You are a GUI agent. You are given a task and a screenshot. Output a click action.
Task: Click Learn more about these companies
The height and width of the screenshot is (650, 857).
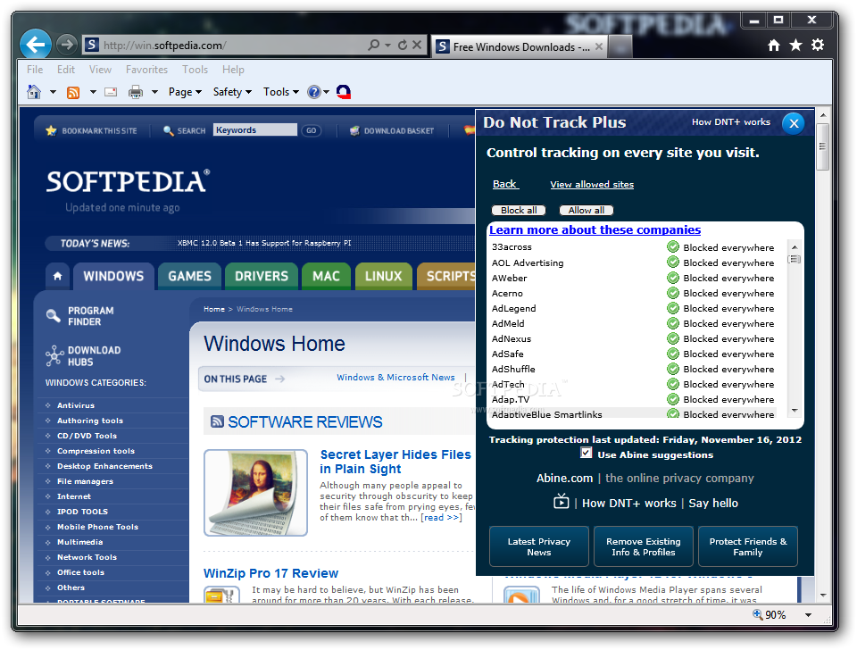[595, 229]
